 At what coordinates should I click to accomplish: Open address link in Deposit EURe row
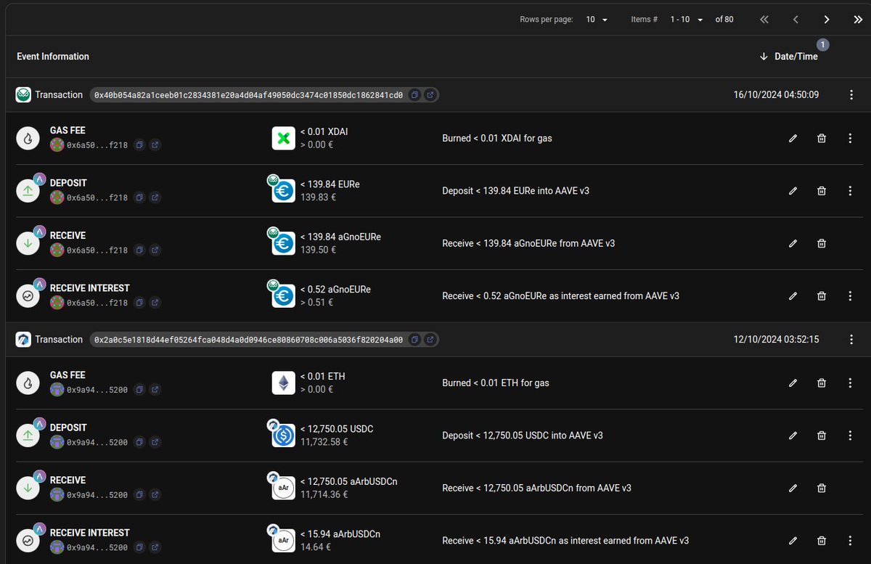(155, 197)
